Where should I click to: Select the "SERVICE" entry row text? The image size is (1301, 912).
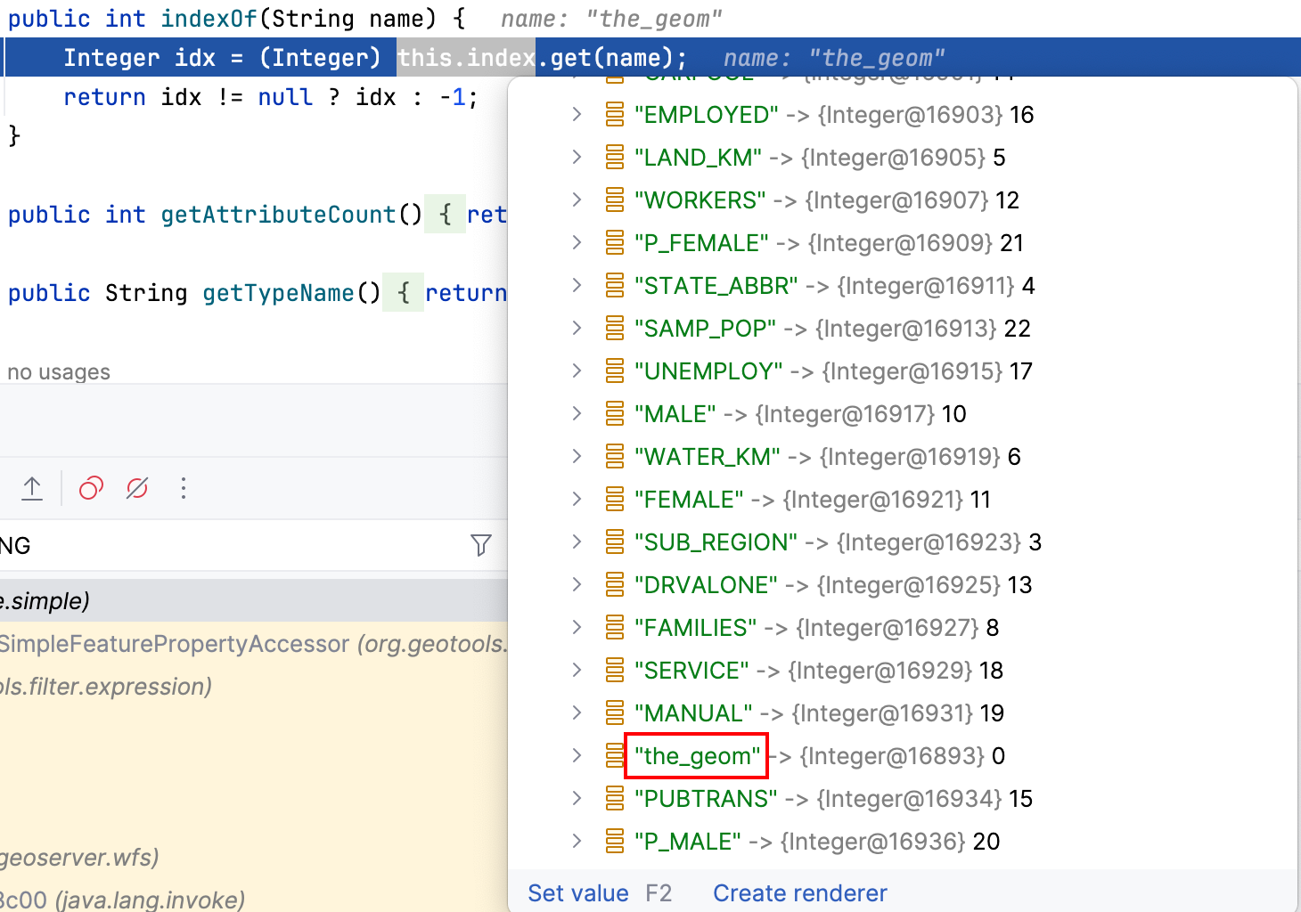tap(819, 671)
